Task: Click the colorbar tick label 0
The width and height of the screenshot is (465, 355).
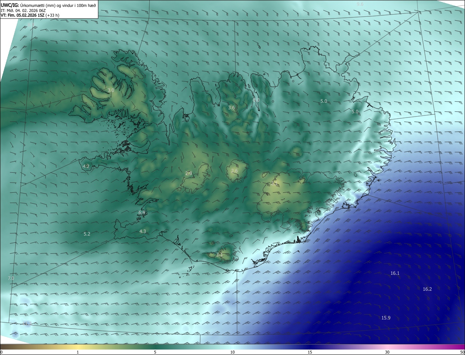Action: pyautogui.click(x=1, y=352)
